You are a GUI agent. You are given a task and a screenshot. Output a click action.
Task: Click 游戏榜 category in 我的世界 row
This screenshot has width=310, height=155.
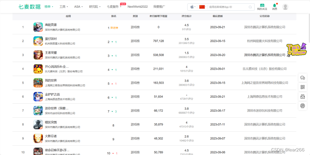[135, 83]
